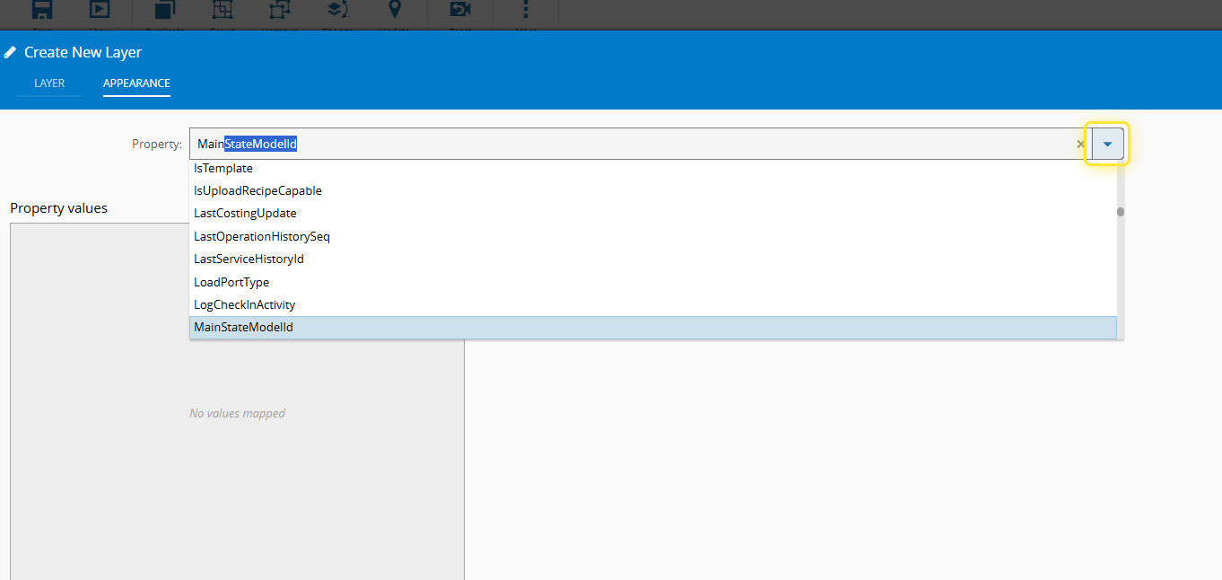Clear the Property field with the x icon
The image size is (1222, 580).
click(1080, 144)
